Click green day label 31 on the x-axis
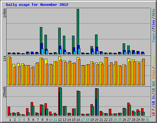 147,120
